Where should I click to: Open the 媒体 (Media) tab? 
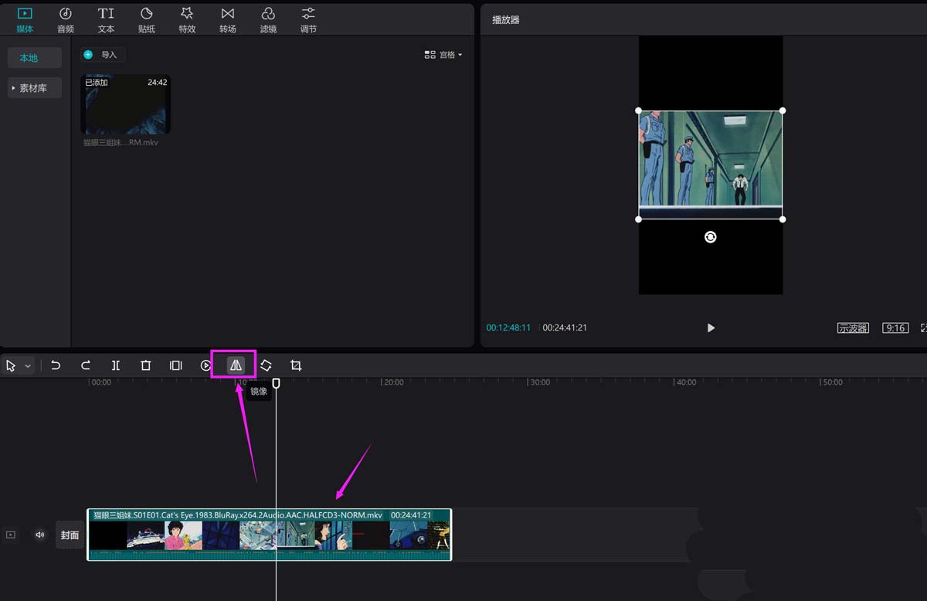[x=25, y=20]
